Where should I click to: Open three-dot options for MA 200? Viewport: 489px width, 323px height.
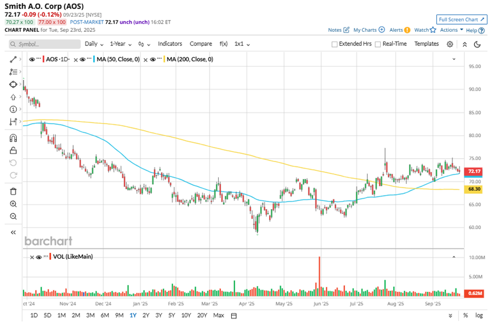point(159,59)
